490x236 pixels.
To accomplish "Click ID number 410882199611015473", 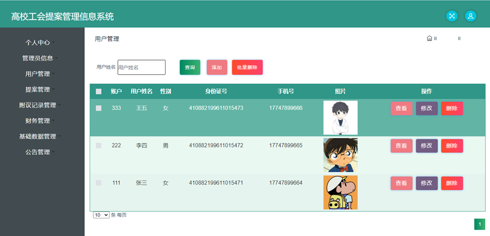I will 216,108.
